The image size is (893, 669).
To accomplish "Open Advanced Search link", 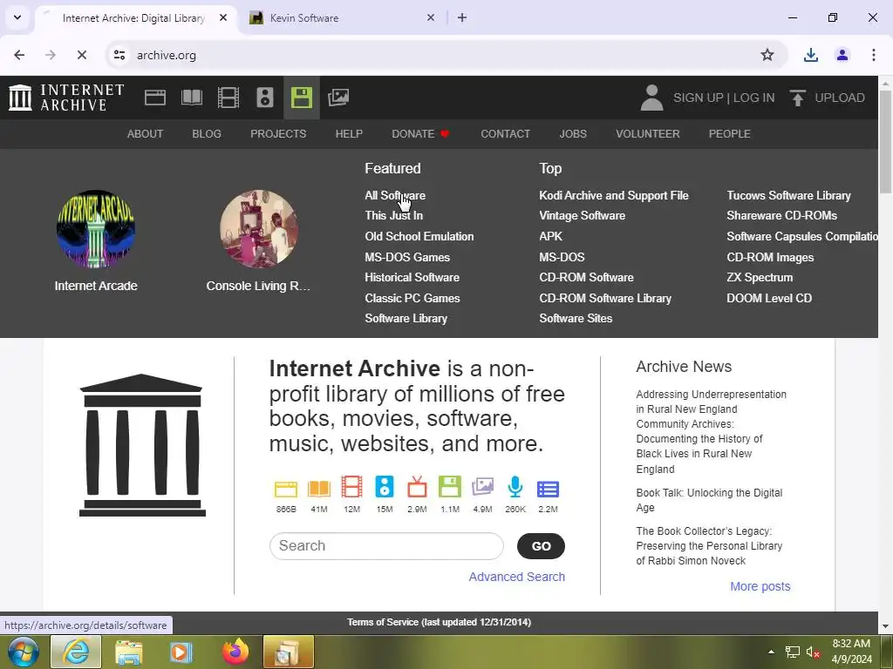I will 516,577.
